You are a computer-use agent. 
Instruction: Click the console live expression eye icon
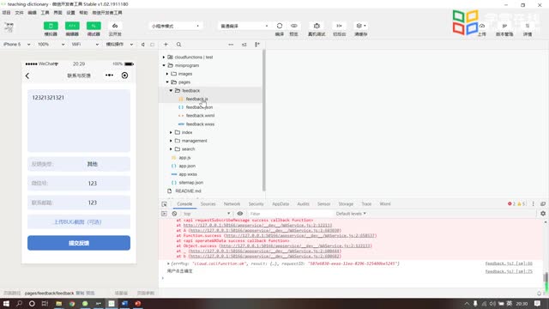click(240, 214)
